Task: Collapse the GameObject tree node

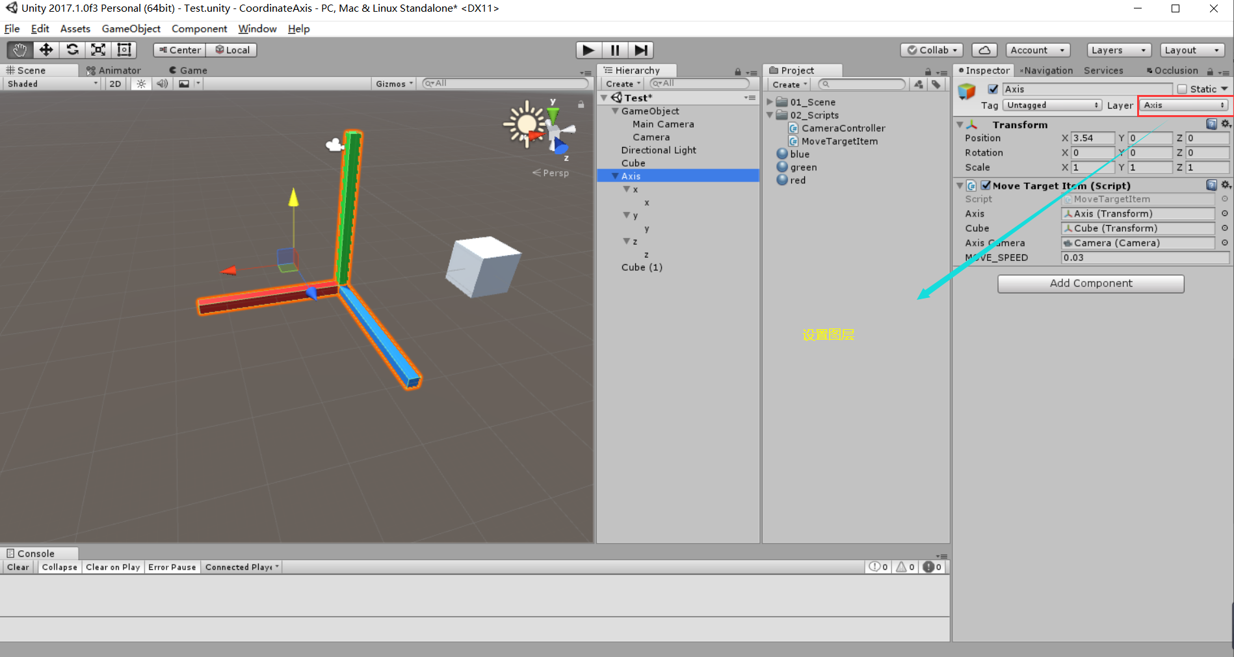Action: tap(615, 111)
